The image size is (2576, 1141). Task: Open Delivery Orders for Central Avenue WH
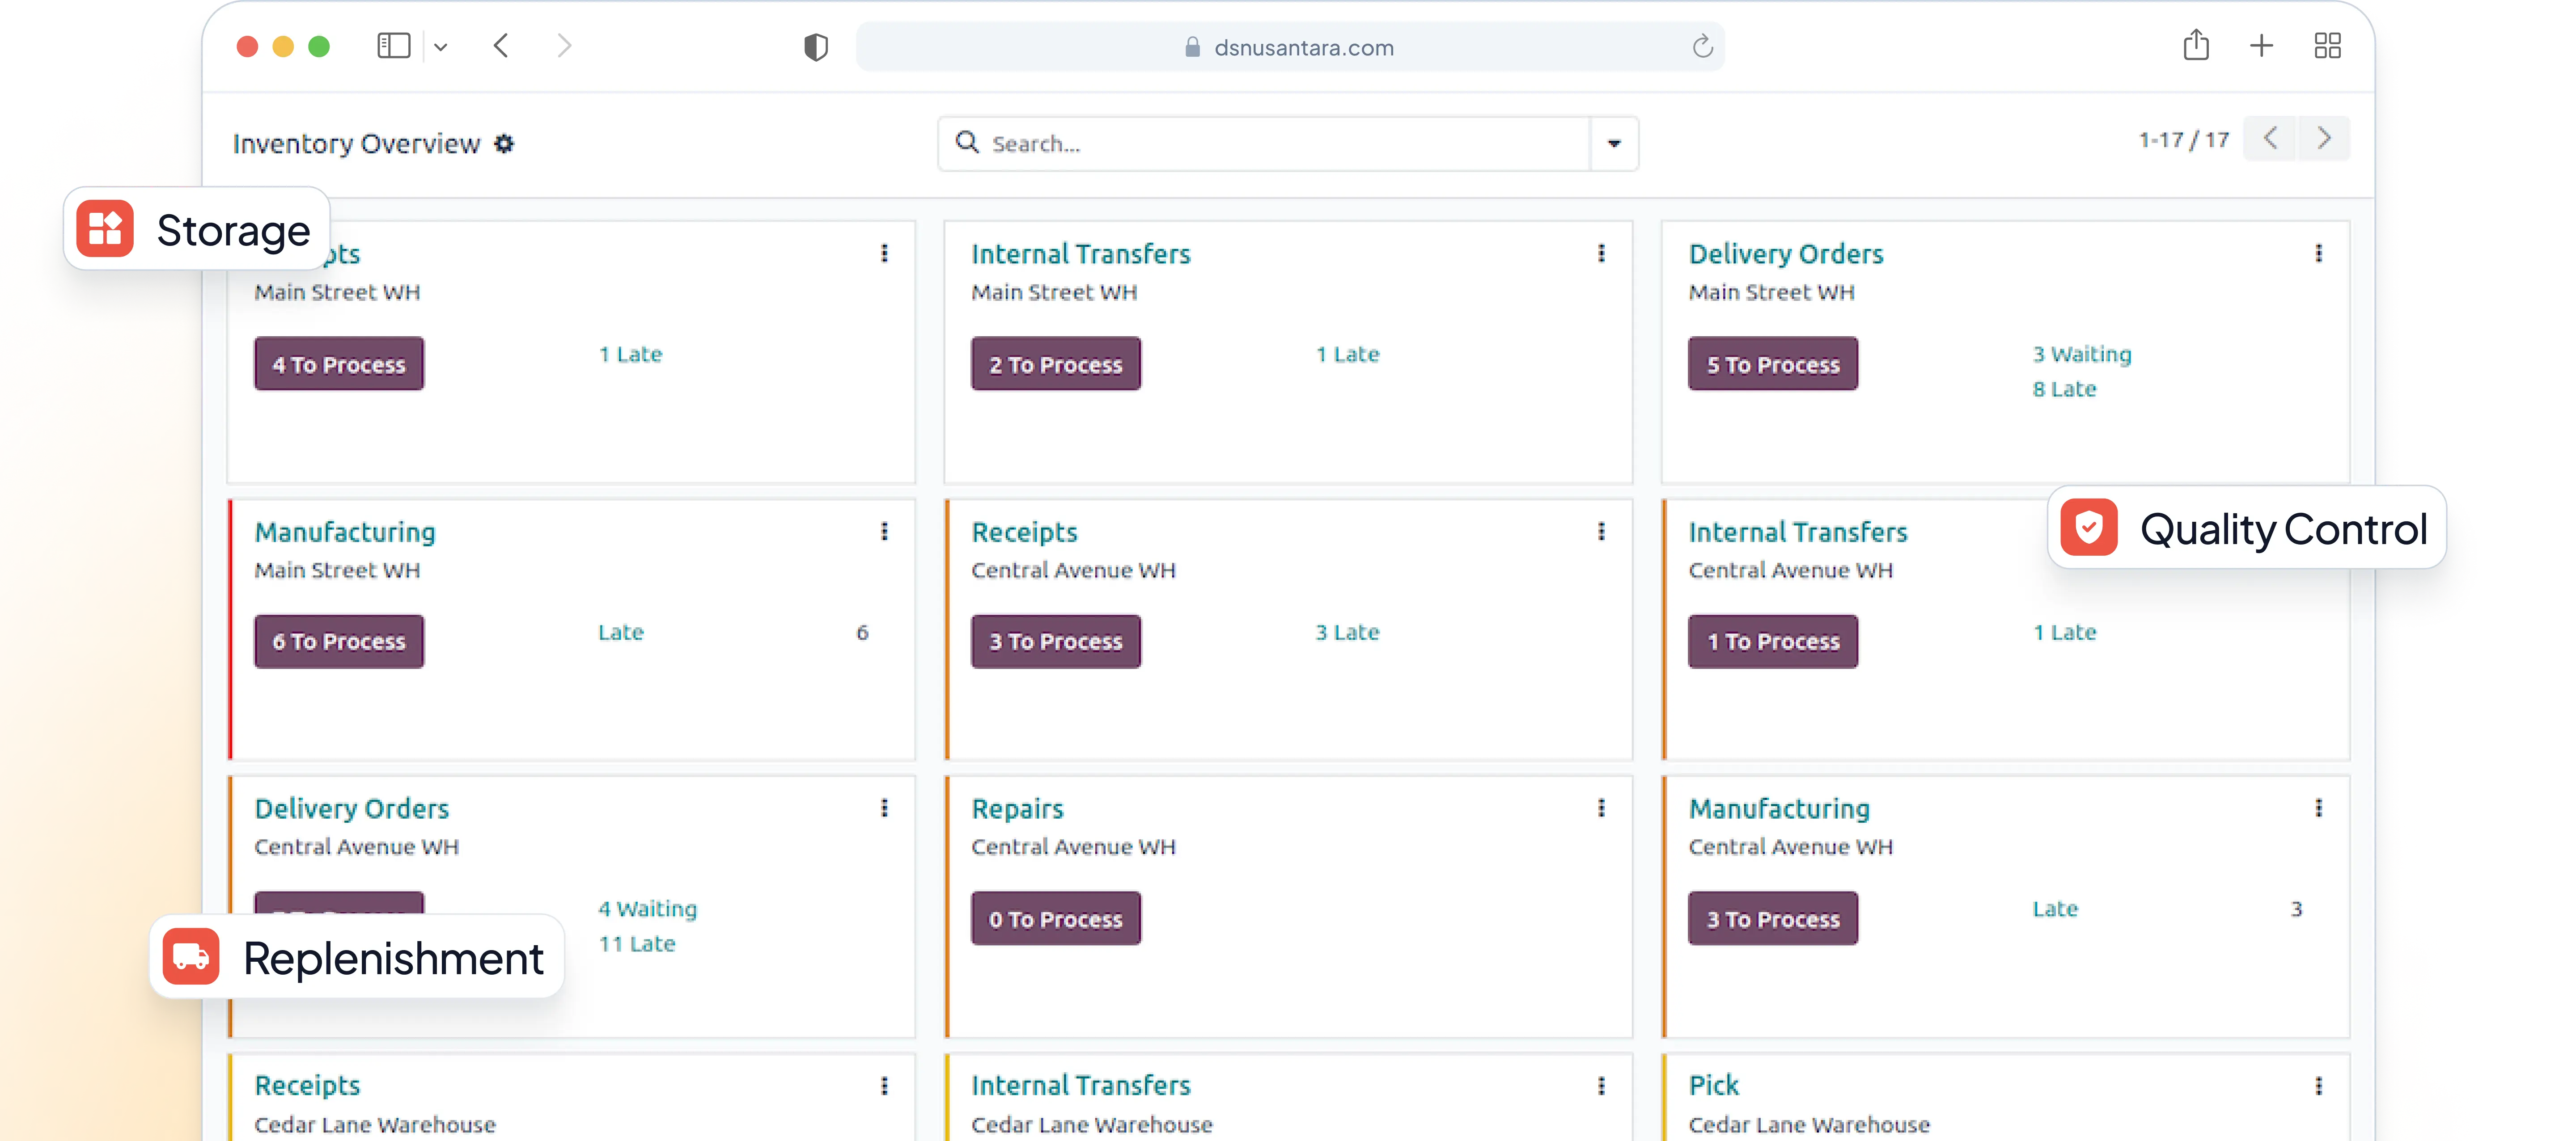pos(352,808)
